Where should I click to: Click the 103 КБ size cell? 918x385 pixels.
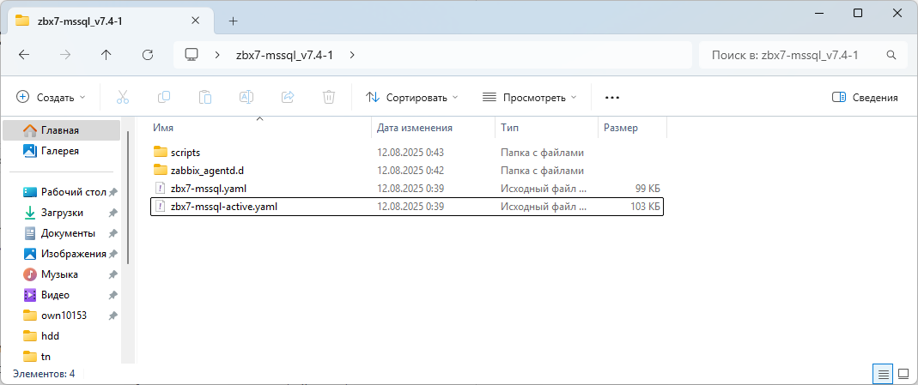tap(645, 207)
